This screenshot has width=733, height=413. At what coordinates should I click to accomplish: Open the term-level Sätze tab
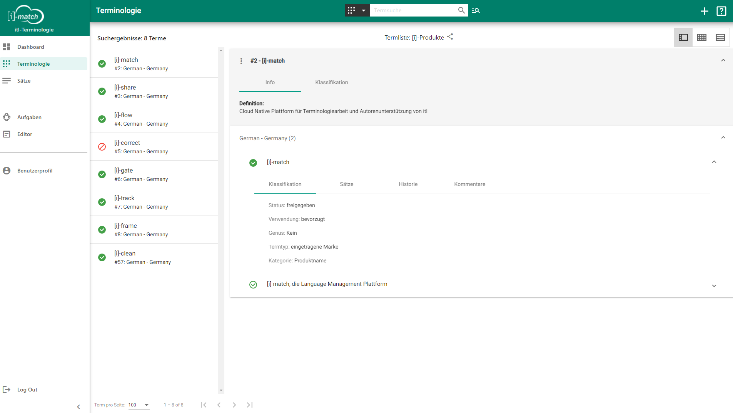pyautogui.click(x=347, y=184)
